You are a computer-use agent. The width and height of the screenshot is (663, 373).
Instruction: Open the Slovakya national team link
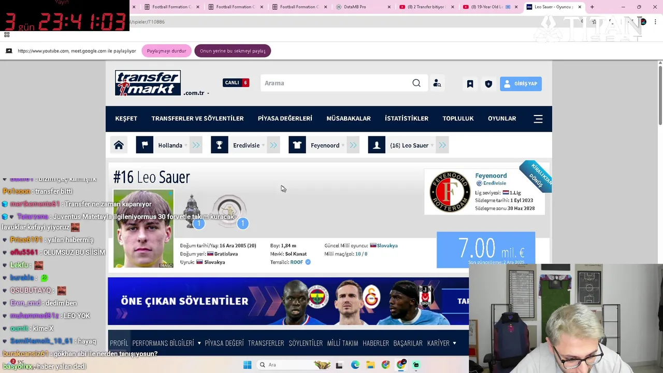click(387, 246)
